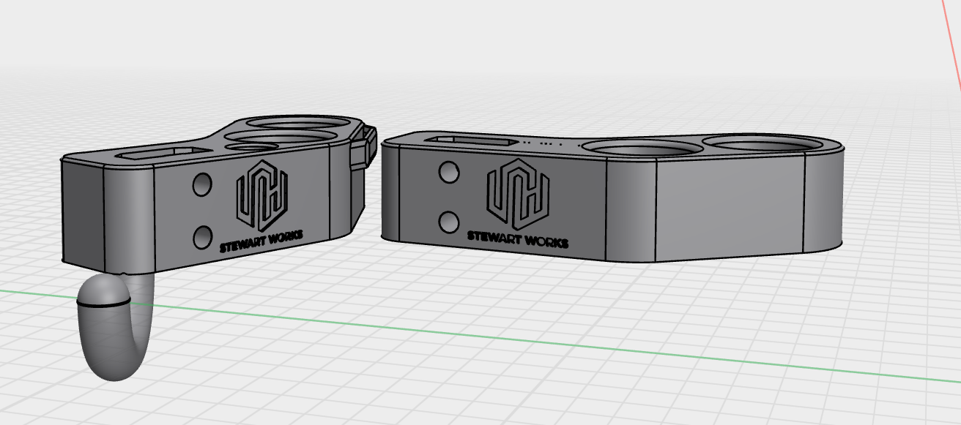Click the rearmost circular hole on the left part

pos(301,124)
